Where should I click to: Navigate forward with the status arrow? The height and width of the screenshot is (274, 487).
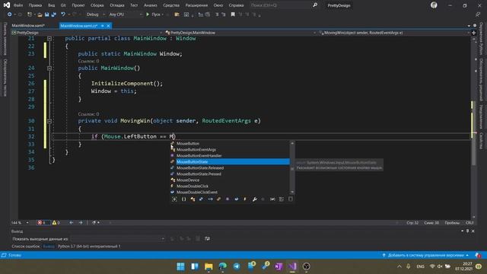point(81,223)
